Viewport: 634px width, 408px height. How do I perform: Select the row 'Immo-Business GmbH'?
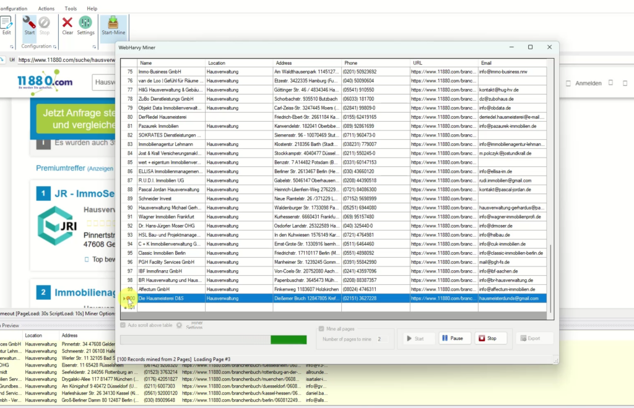(x=334, y=72)
